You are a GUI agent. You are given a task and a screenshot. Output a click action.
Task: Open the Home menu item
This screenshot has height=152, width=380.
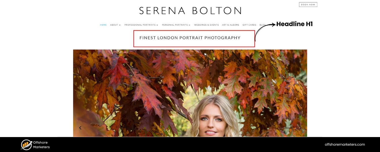pyautogui.click(x=103, y=25)
